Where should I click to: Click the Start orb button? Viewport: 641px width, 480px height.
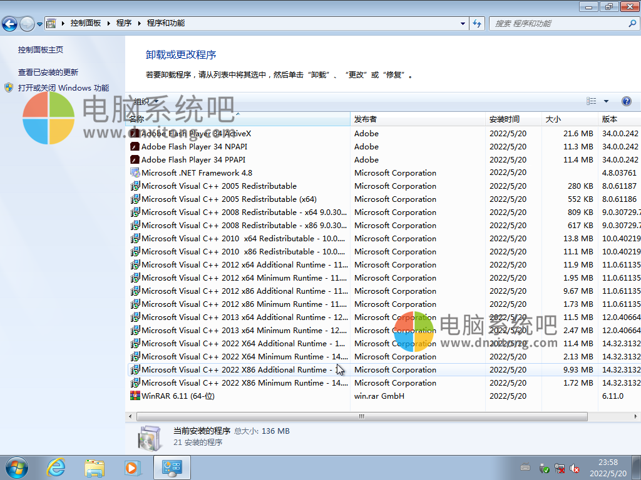[x=16, y=467]
